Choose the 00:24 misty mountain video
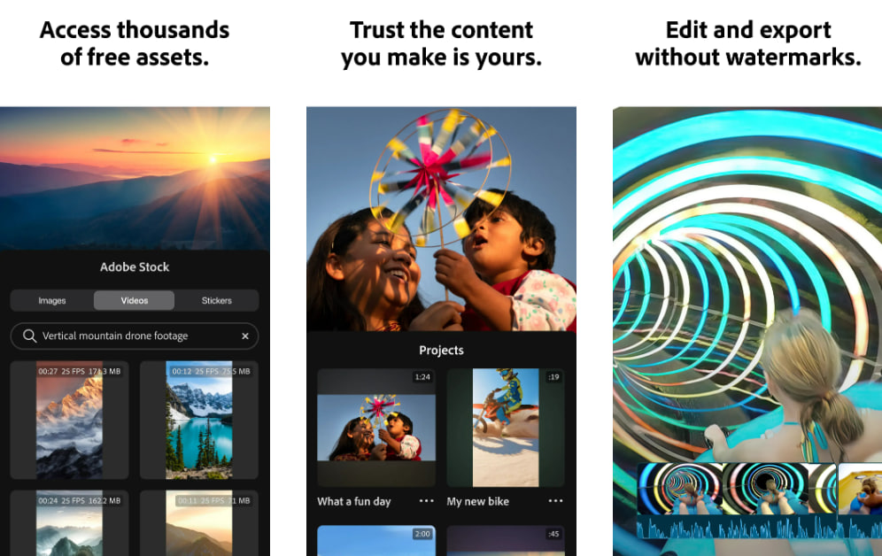Screen dimensions: 882x556 point(69,523)
